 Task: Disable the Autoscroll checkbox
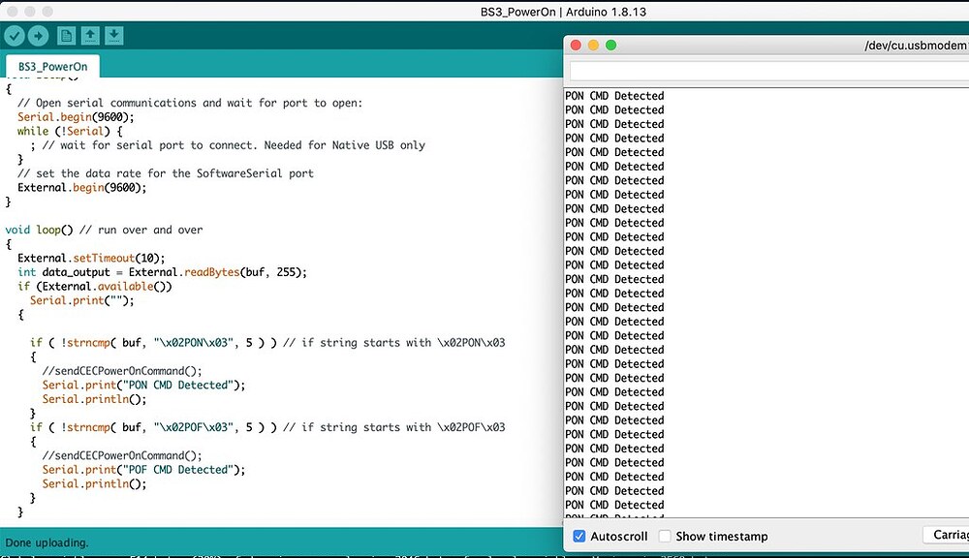[x=579, y=536]
